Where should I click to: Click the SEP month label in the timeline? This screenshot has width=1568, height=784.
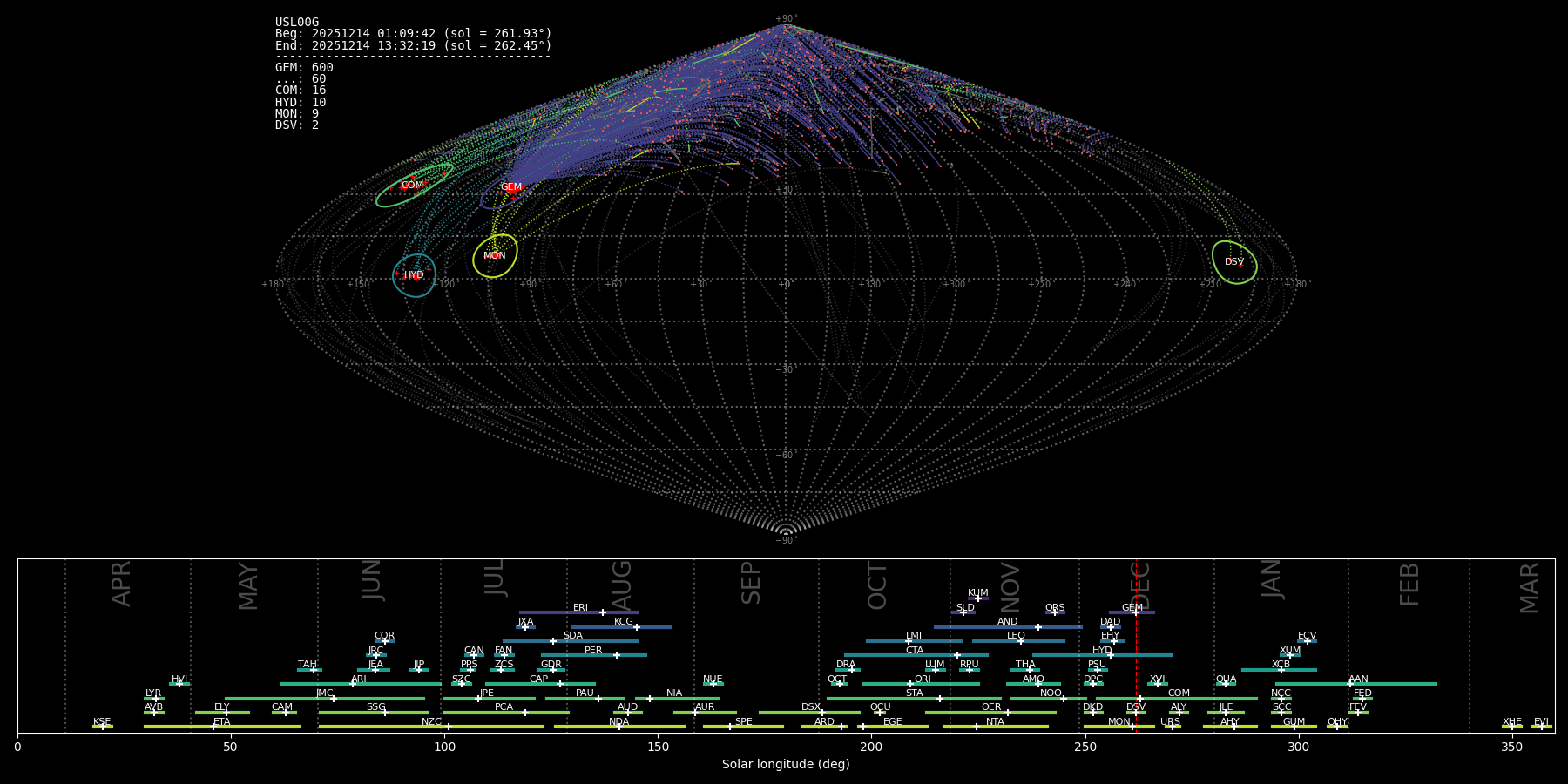coord(751,583)
